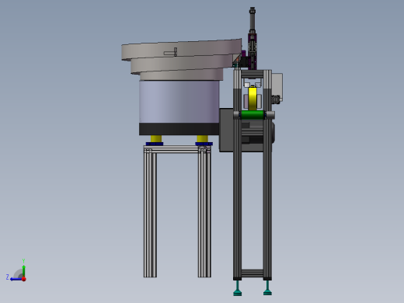The image size is (404, 303).
Task: Select the bottom crossbar of the tall frame
Action: pos(252,273)
